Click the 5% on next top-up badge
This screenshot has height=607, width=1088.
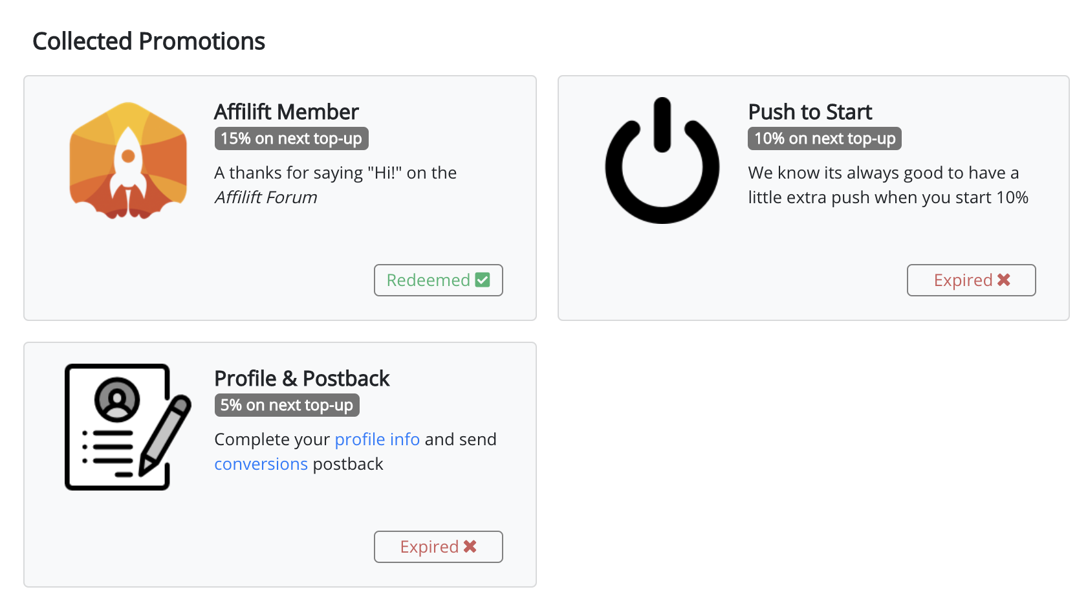(287, 405)
